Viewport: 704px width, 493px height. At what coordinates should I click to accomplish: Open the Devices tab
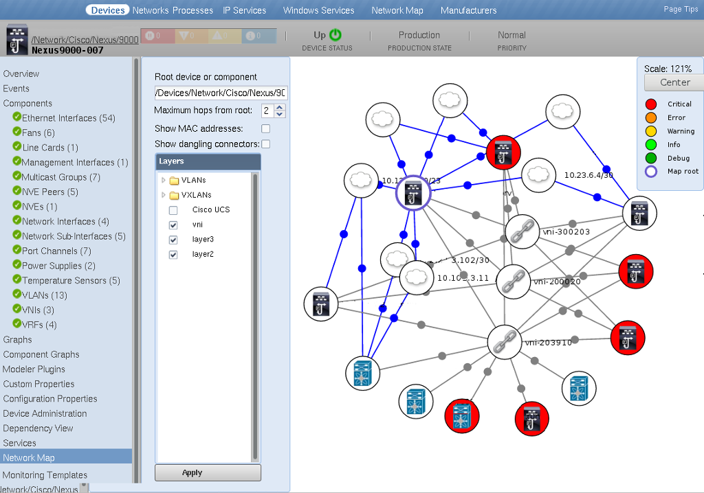[108, 10]
